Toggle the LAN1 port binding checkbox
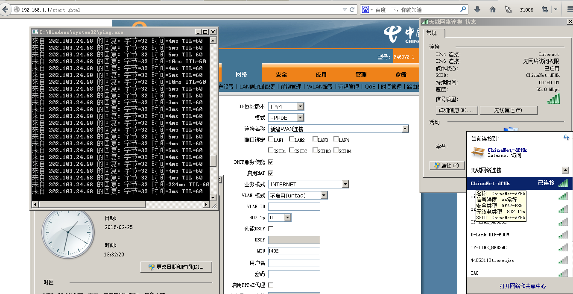 point(271,139)
